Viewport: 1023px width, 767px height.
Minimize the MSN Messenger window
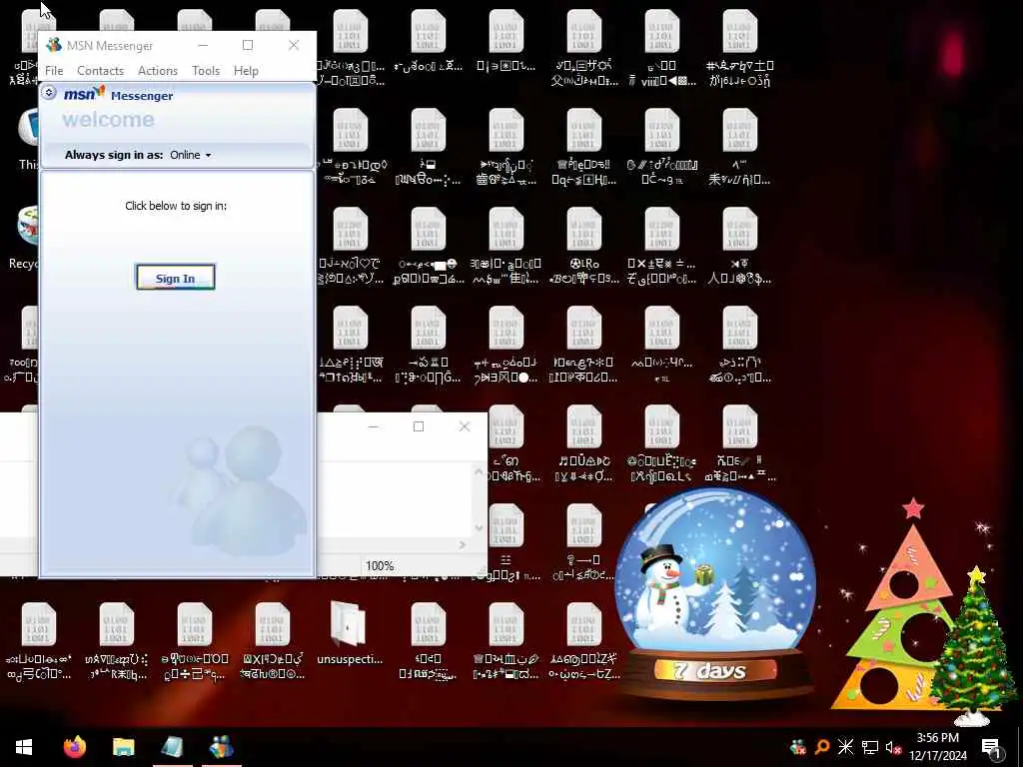(203, 45)
